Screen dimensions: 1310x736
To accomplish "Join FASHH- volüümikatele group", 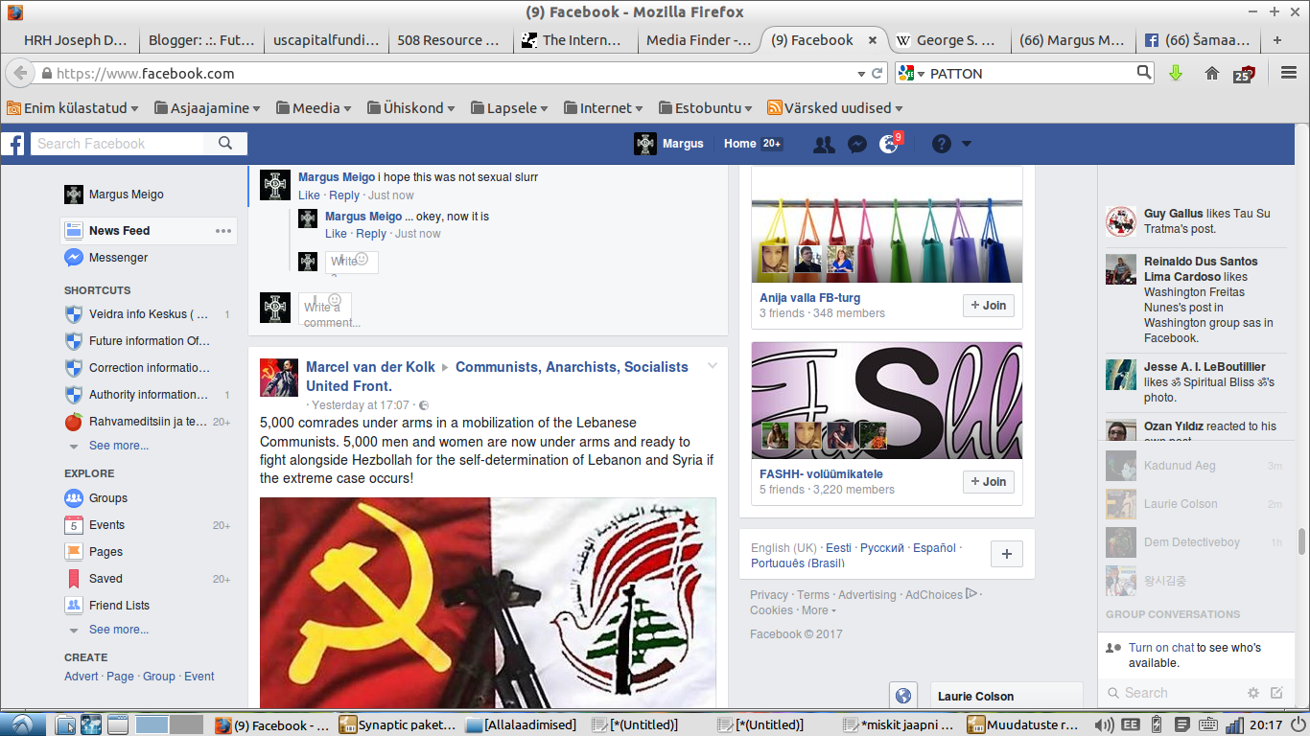I will [x=989, y=482].
